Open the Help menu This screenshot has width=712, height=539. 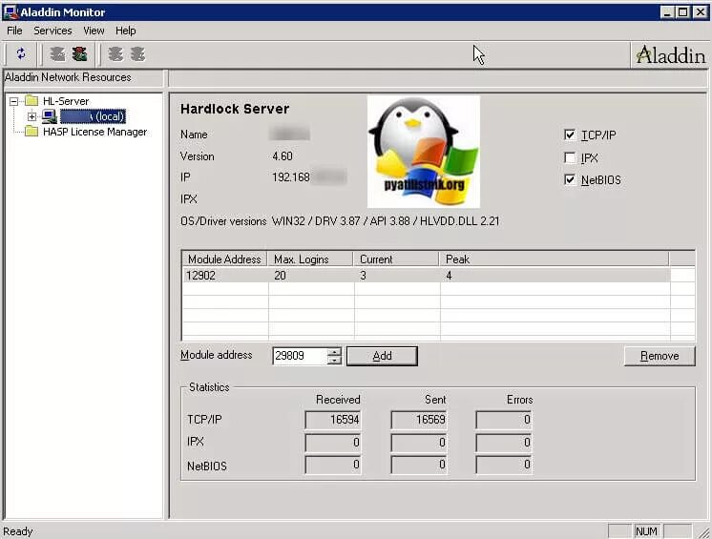click(126, 31)
